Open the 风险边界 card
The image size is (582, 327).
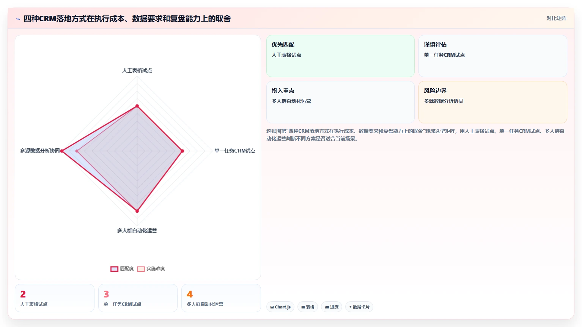pos(493,102)
